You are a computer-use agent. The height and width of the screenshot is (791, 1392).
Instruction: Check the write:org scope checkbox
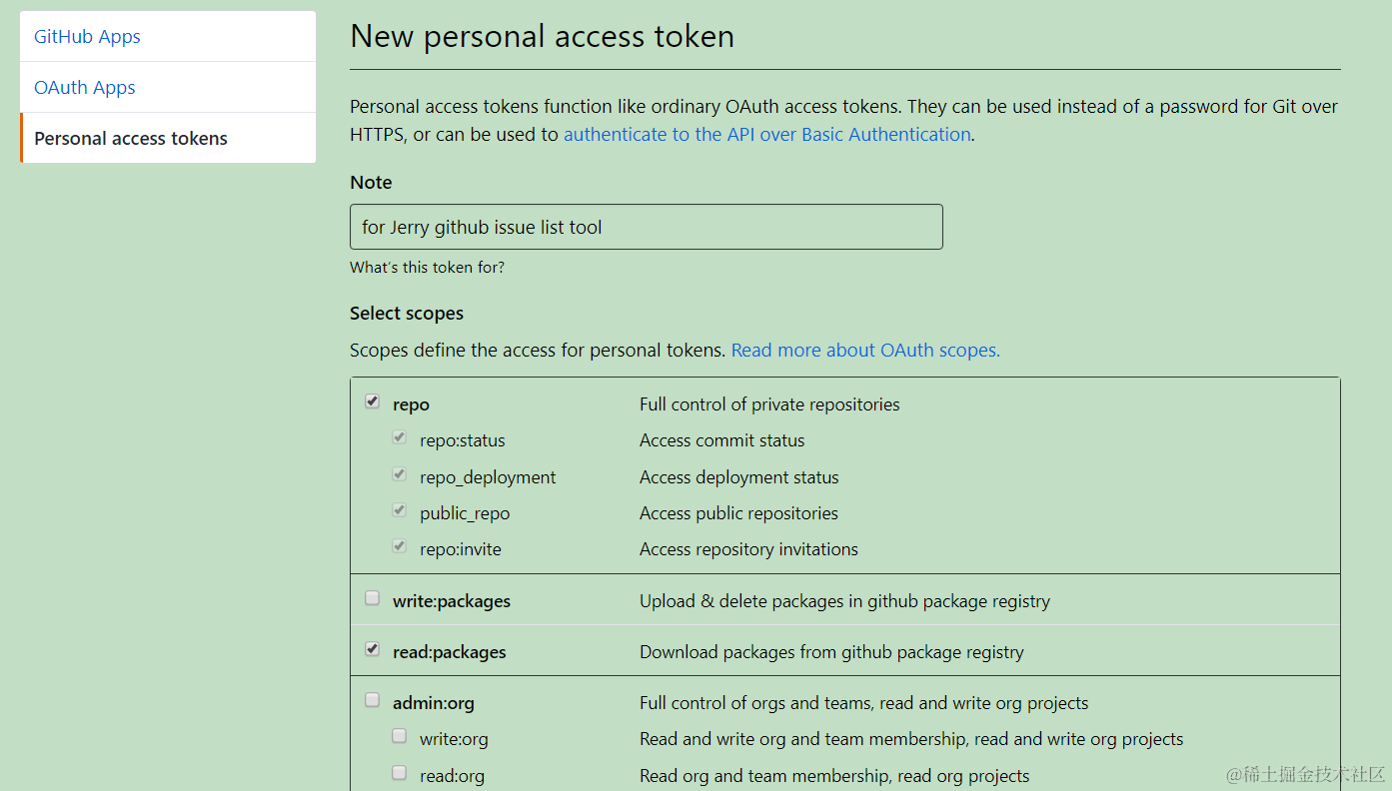tap(400, 736)
